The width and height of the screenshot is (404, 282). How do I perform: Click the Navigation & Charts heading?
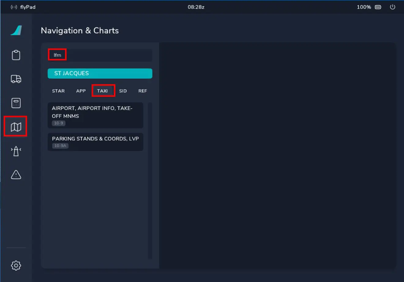[x=80, y=31]
